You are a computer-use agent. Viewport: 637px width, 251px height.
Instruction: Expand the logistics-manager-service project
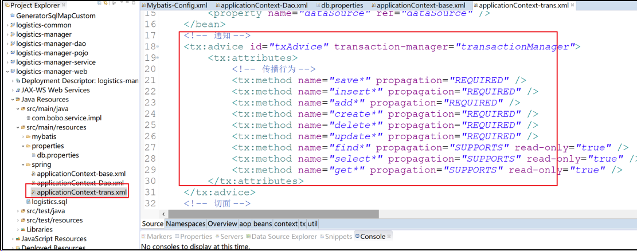pos(7,62)
